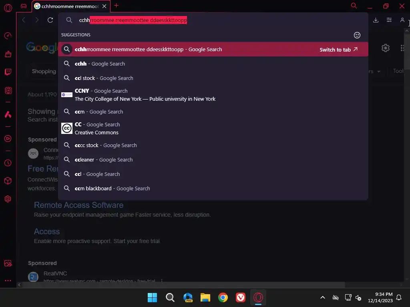Select the 'cchh' search suggestion
Screen dimensions: 410x307
click(213, 64)
